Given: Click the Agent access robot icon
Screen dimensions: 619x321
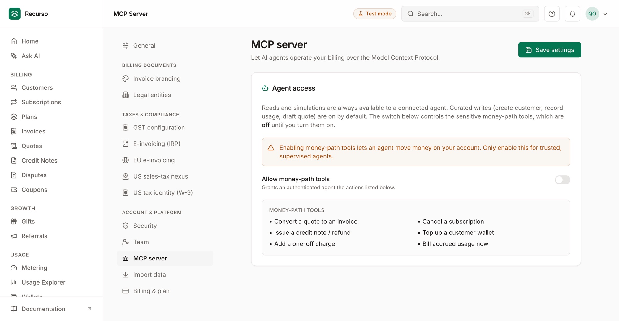Looking at the screenshot, I should pyautogui.click(x=265, y=88).
